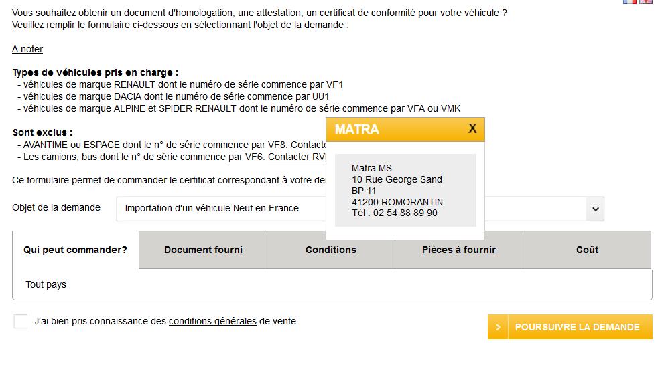This screenshot has width=662, height=380.
Task: Expand the 'Objet de la demande' dropdown arrow
Action: point(594,209)
